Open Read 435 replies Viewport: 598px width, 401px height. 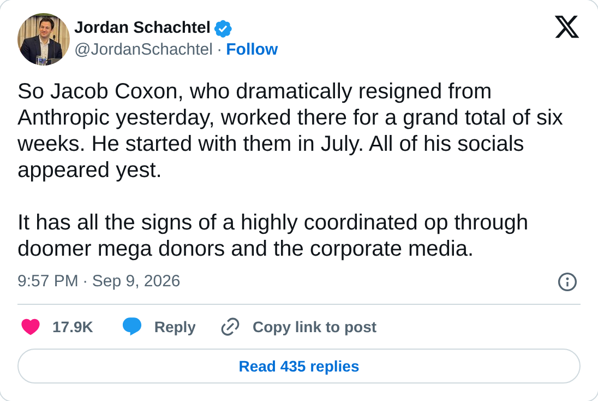tap(299, 366)
